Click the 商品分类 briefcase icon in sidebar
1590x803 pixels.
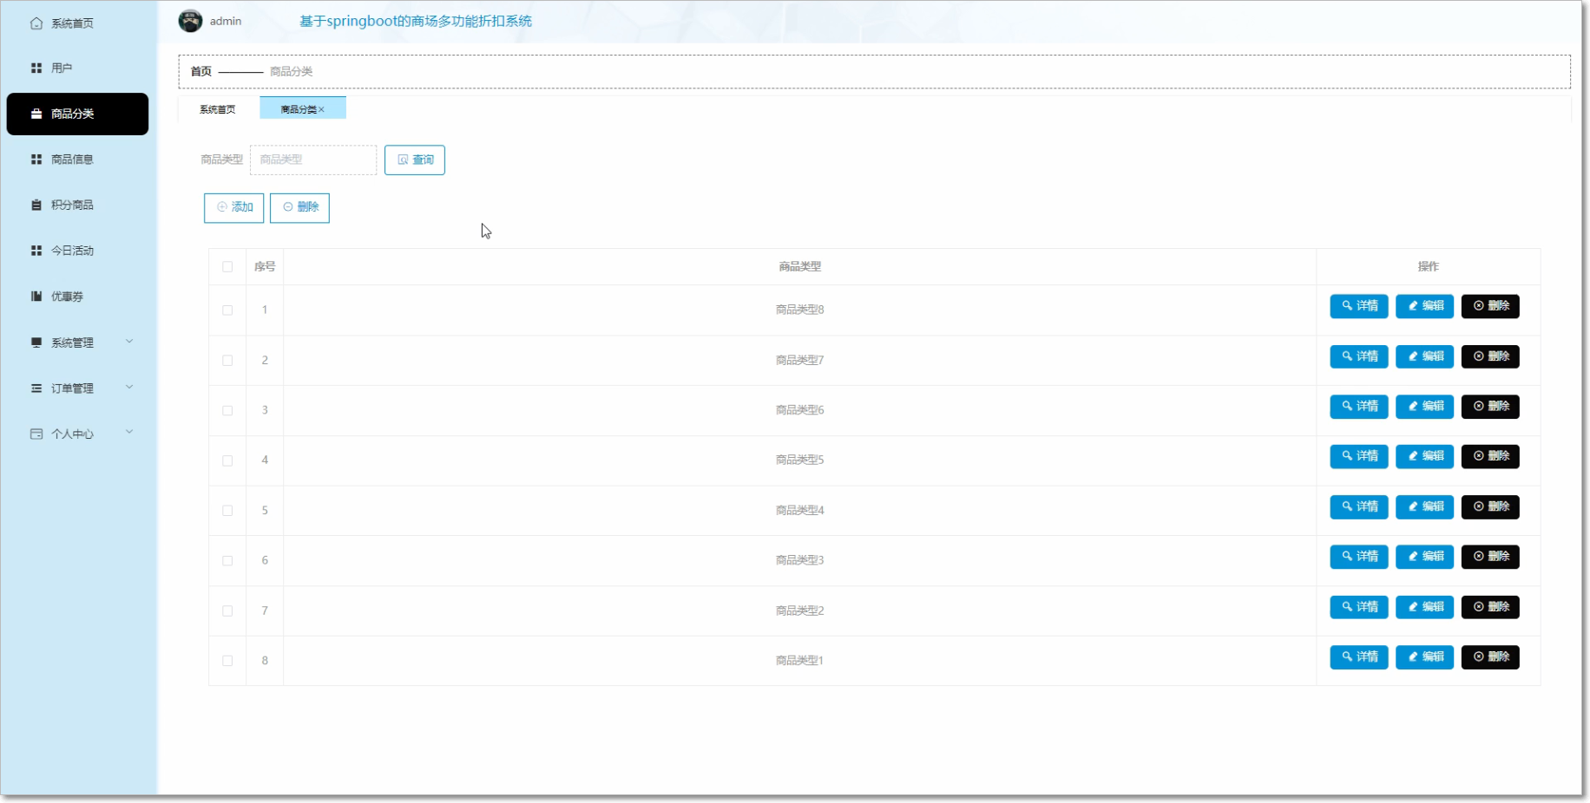click(x=36, y=114)
